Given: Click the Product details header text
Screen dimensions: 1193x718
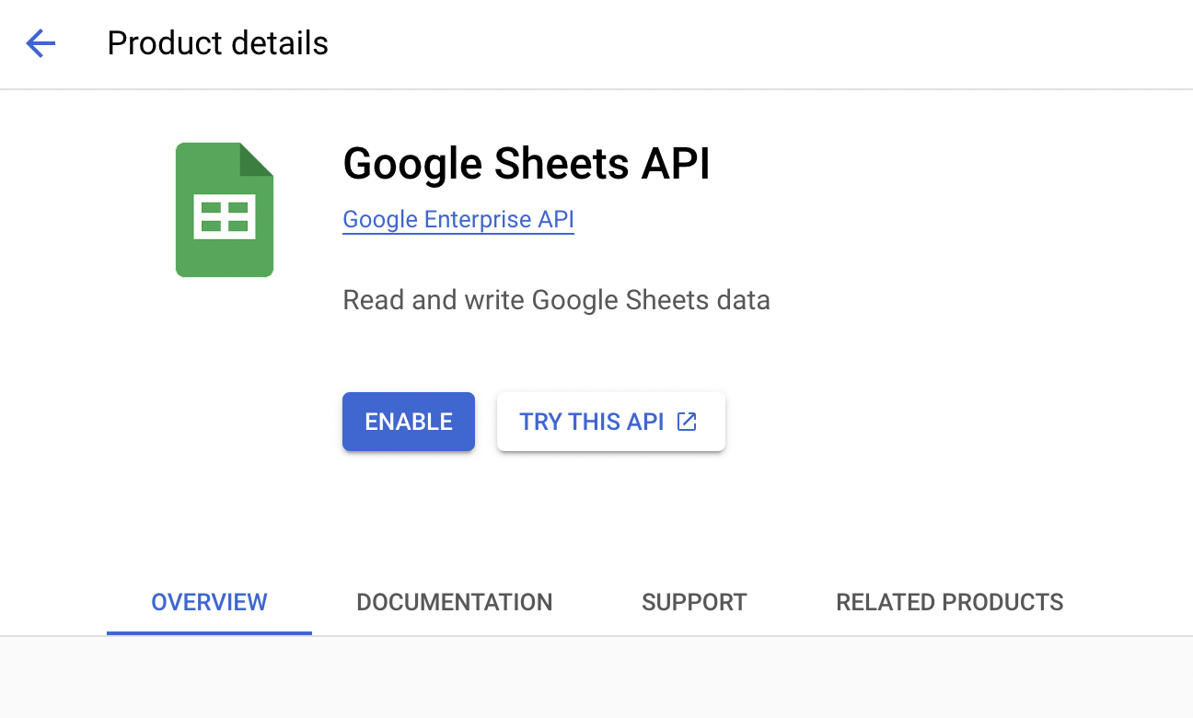Looking at the screenshot, I should pyautogui.click(x=217, y=43).
